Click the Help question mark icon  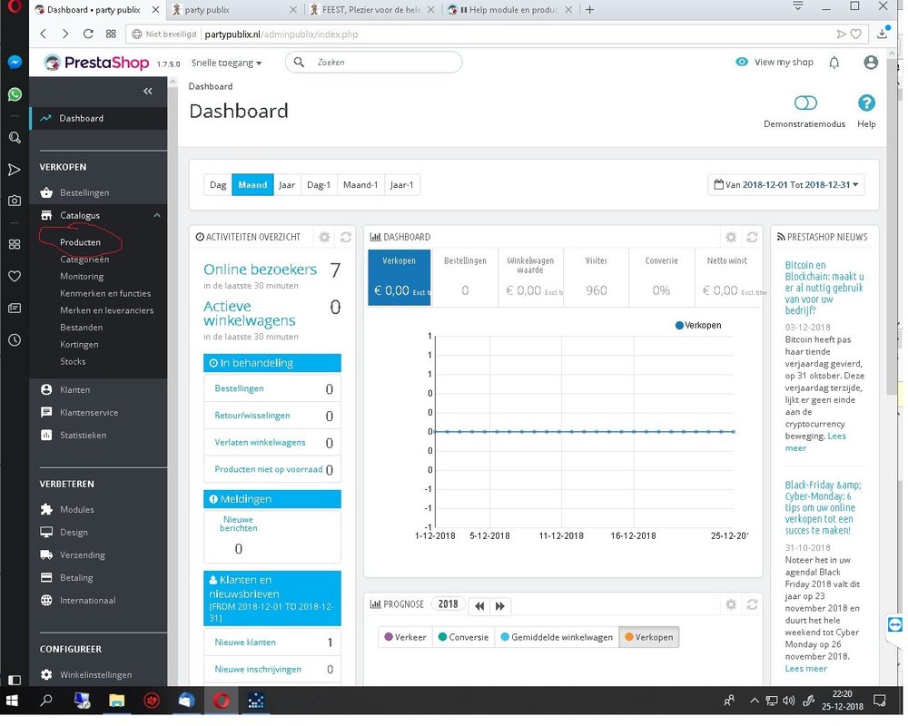[866, 103]
